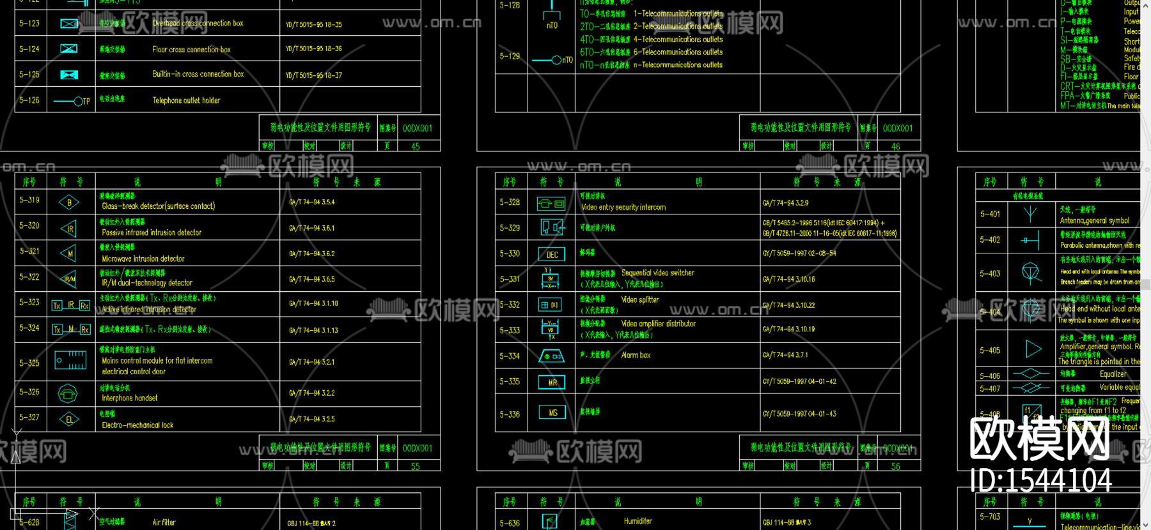
Task: Select the source reference "GA/T 74-94 3.5.4"
Action: click(x=312, y=202)
